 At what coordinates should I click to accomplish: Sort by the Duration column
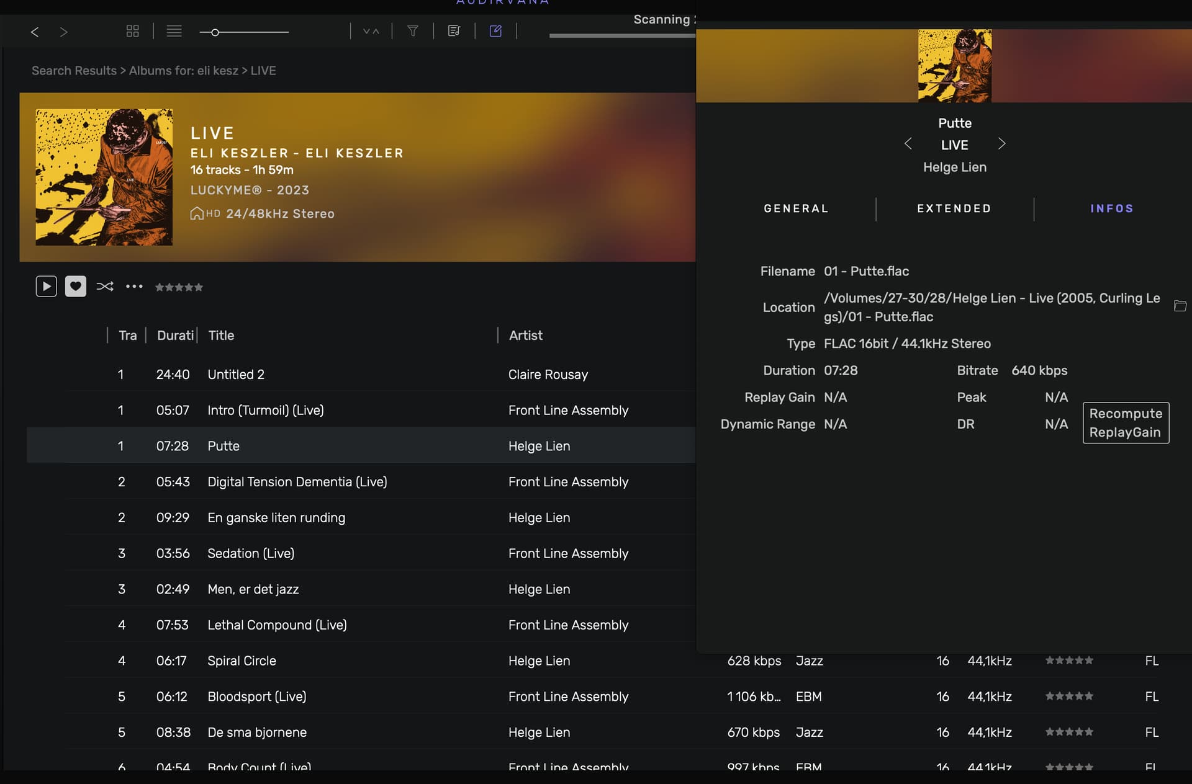click(x=175, y=336)
